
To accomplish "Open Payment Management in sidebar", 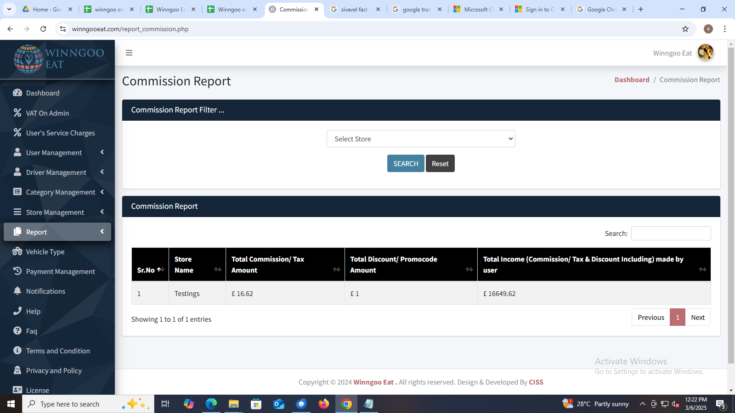I will (x=60, y=272).
